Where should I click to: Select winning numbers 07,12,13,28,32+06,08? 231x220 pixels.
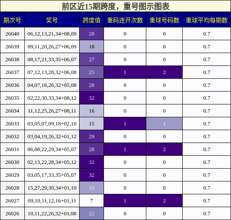coord(52,72)
